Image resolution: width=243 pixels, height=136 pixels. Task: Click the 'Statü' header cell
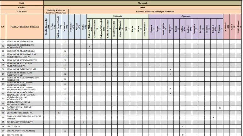pyautogui.click(x=21, y=2)
